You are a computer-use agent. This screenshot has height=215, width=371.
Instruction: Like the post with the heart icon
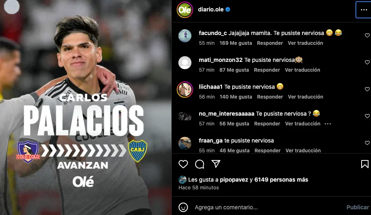click(183, 164)
